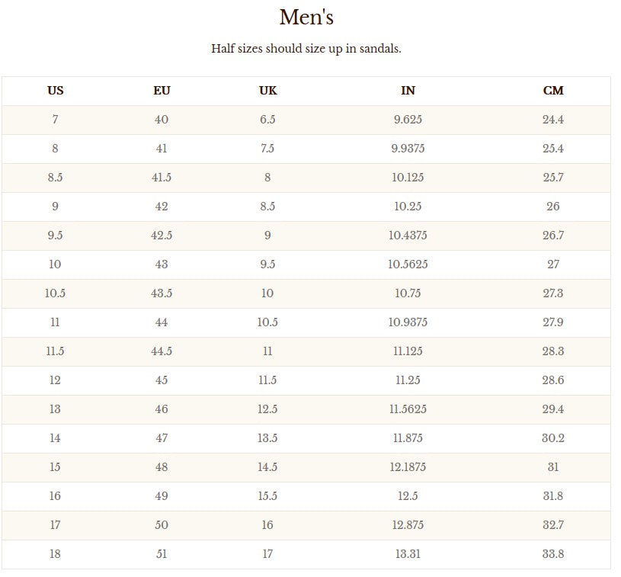Select the EU size 44 cell
This screenshot has height=577, width=621.
click(x=162, y=322)
